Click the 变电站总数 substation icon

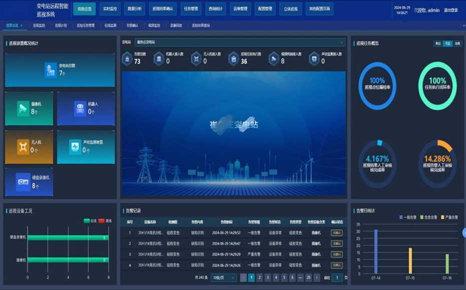51,70
